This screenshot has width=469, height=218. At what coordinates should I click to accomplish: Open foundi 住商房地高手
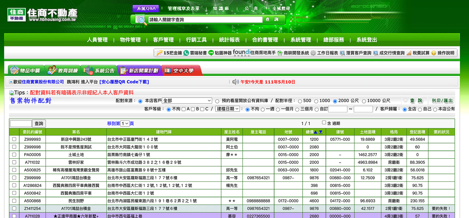254,53
